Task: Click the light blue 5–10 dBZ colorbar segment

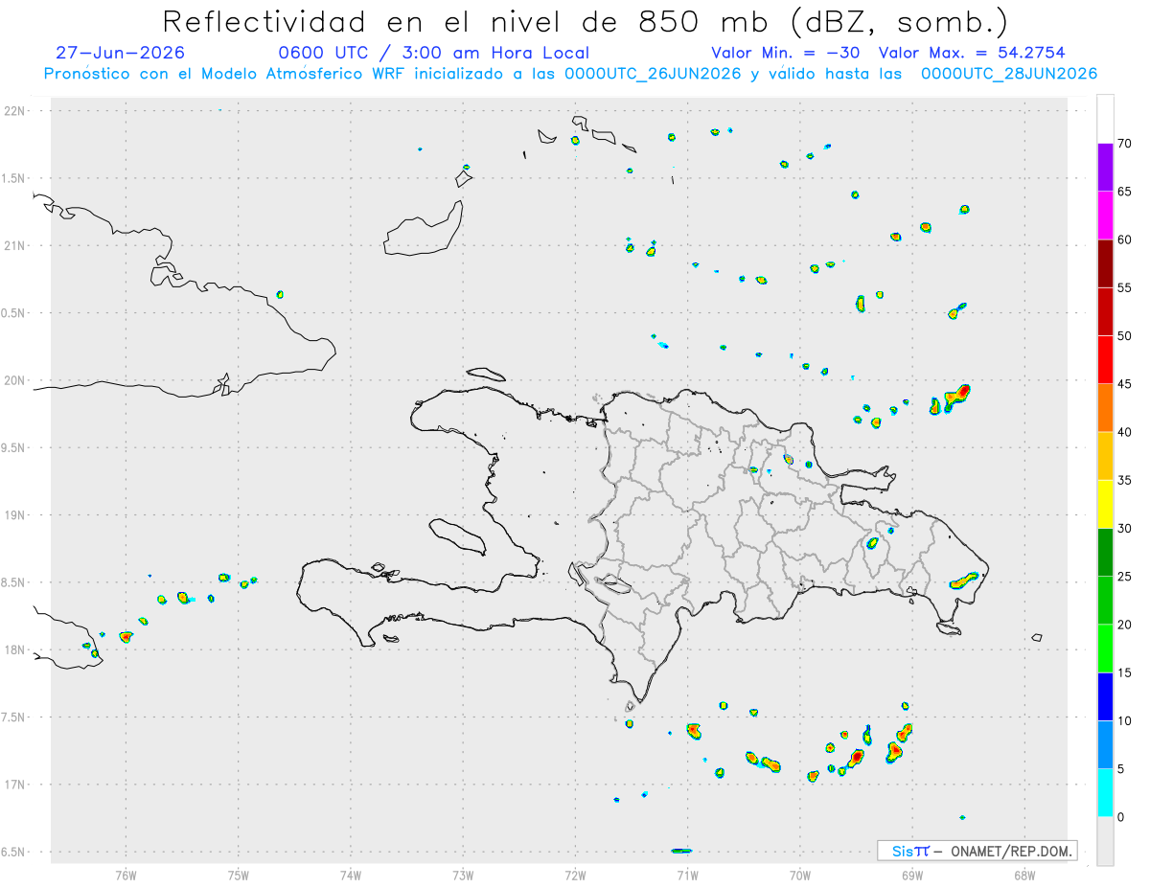Action: (1105, 744)
